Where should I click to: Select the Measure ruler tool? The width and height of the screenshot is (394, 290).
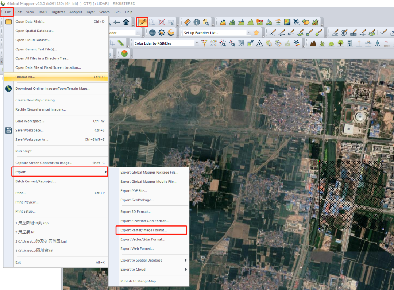188,22
